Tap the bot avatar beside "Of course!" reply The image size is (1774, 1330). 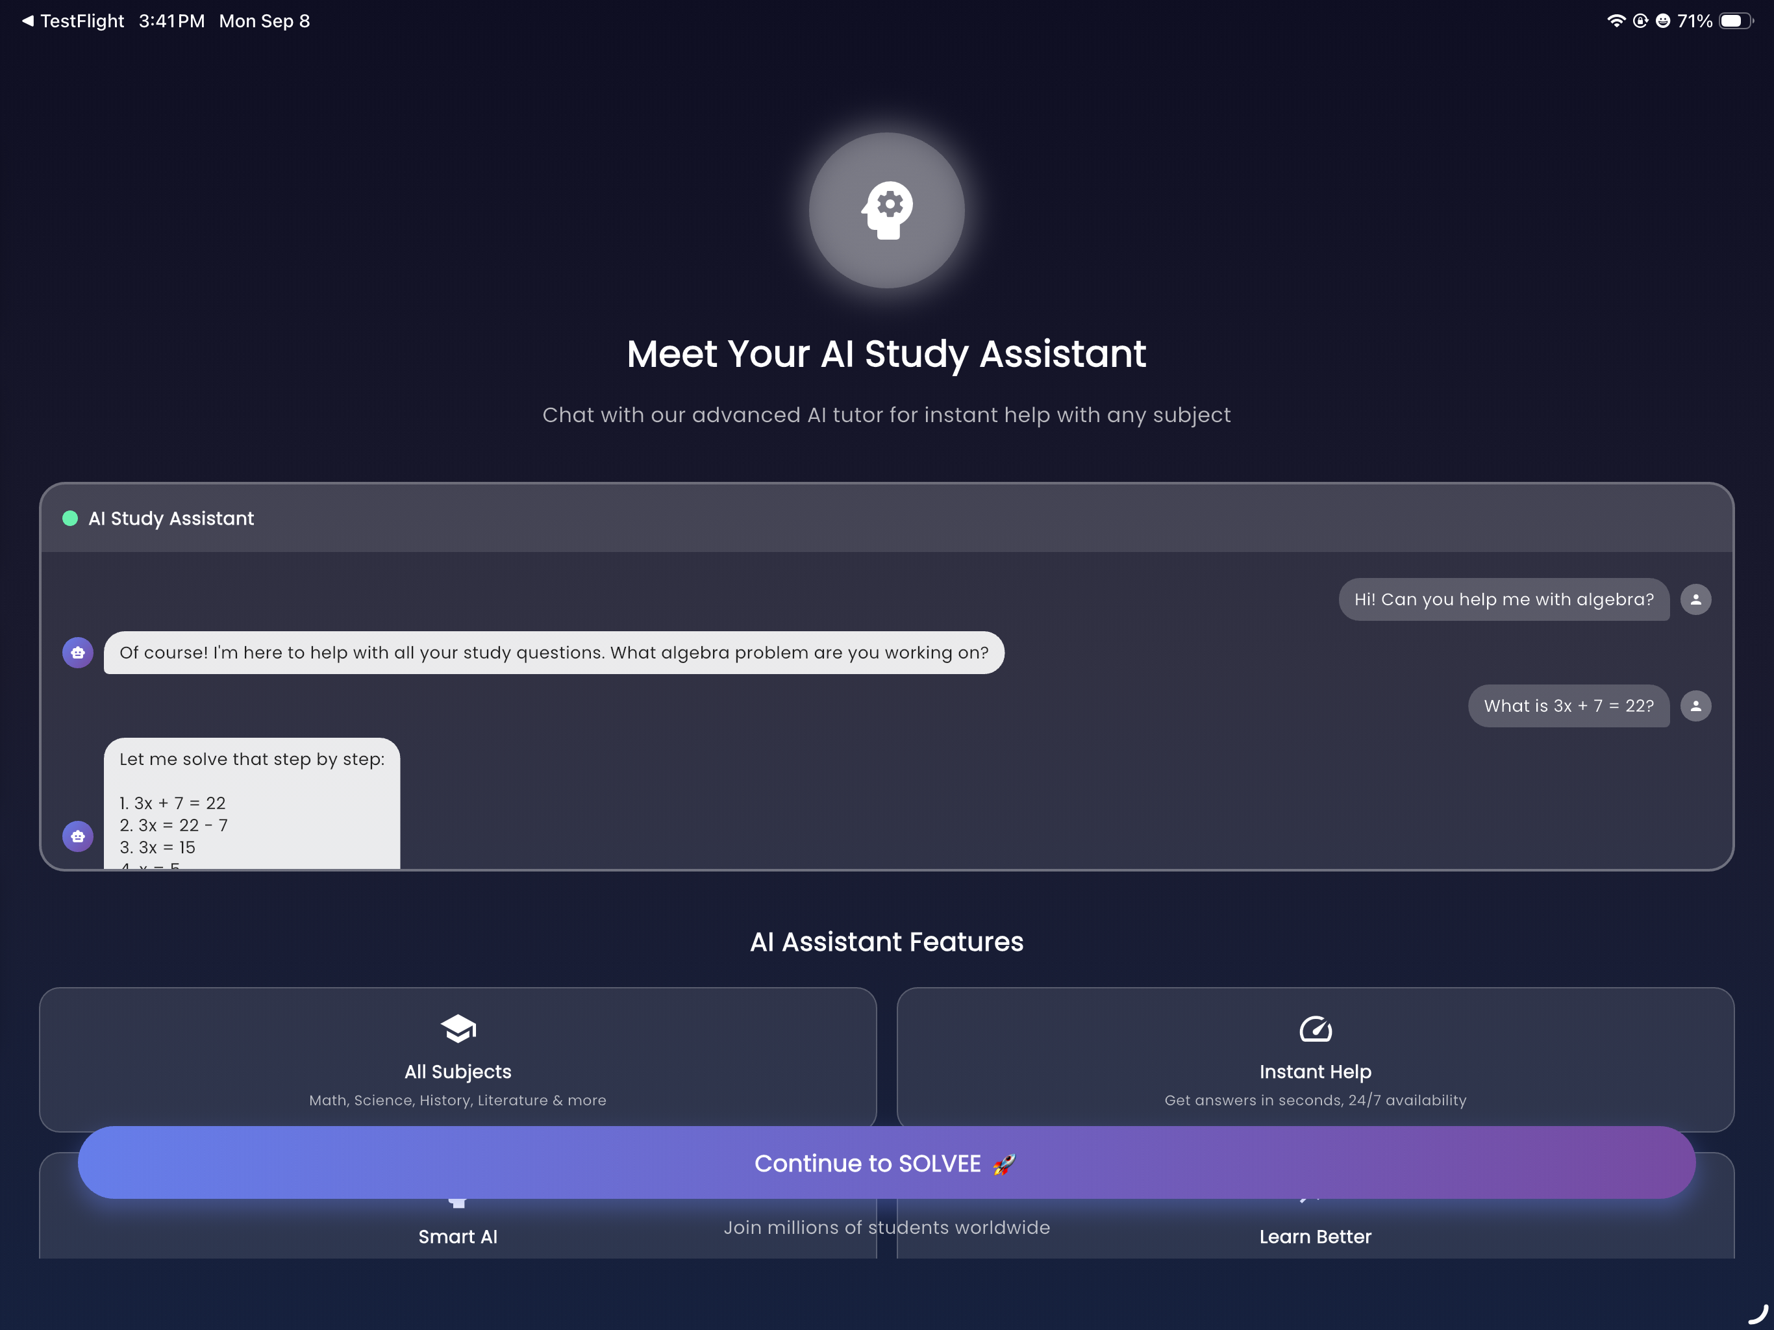(x=78, y=653)
